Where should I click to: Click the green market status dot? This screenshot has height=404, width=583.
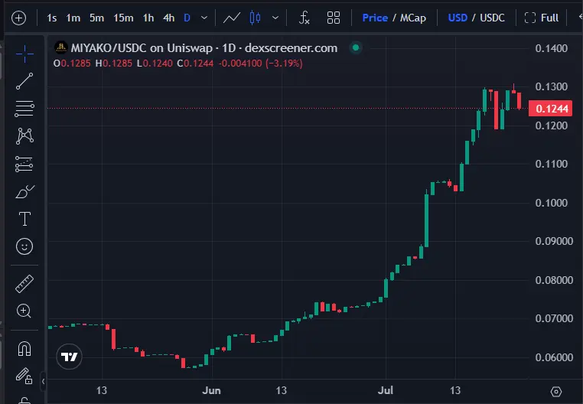356,47
